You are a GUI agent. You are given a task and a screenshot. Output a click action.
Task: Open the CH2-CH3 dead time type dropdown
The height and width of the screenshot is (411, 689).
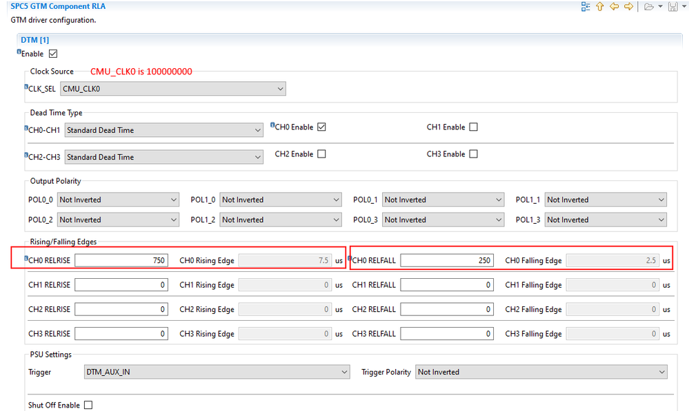[x=164, y=157]
